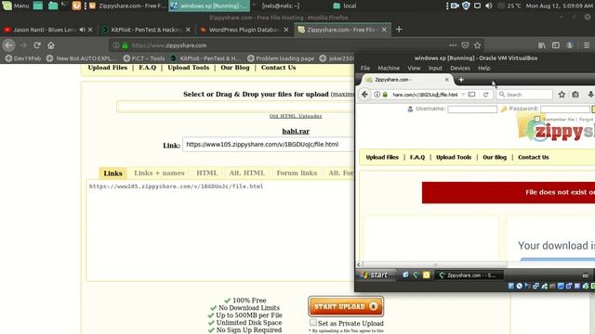The image size is (595, 334).
Task: Open the 'local' folder window in panel
Action: click(345, 6)
